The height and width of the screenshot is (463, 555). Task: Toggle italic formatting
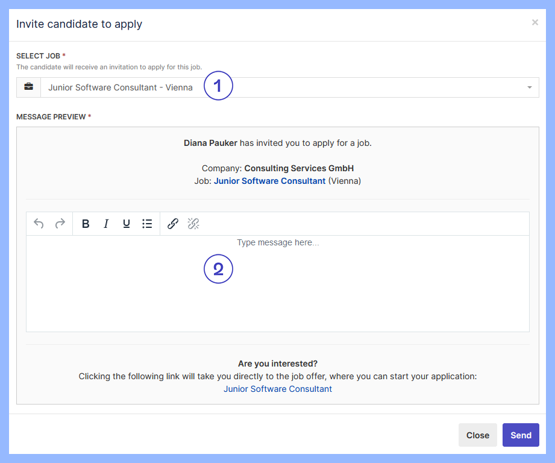(x=106, y=224)
